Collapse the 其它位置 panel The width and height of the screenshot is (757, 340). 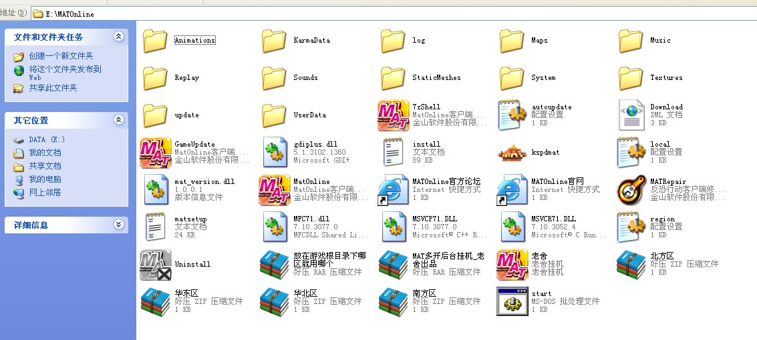(x=119, y=120)
